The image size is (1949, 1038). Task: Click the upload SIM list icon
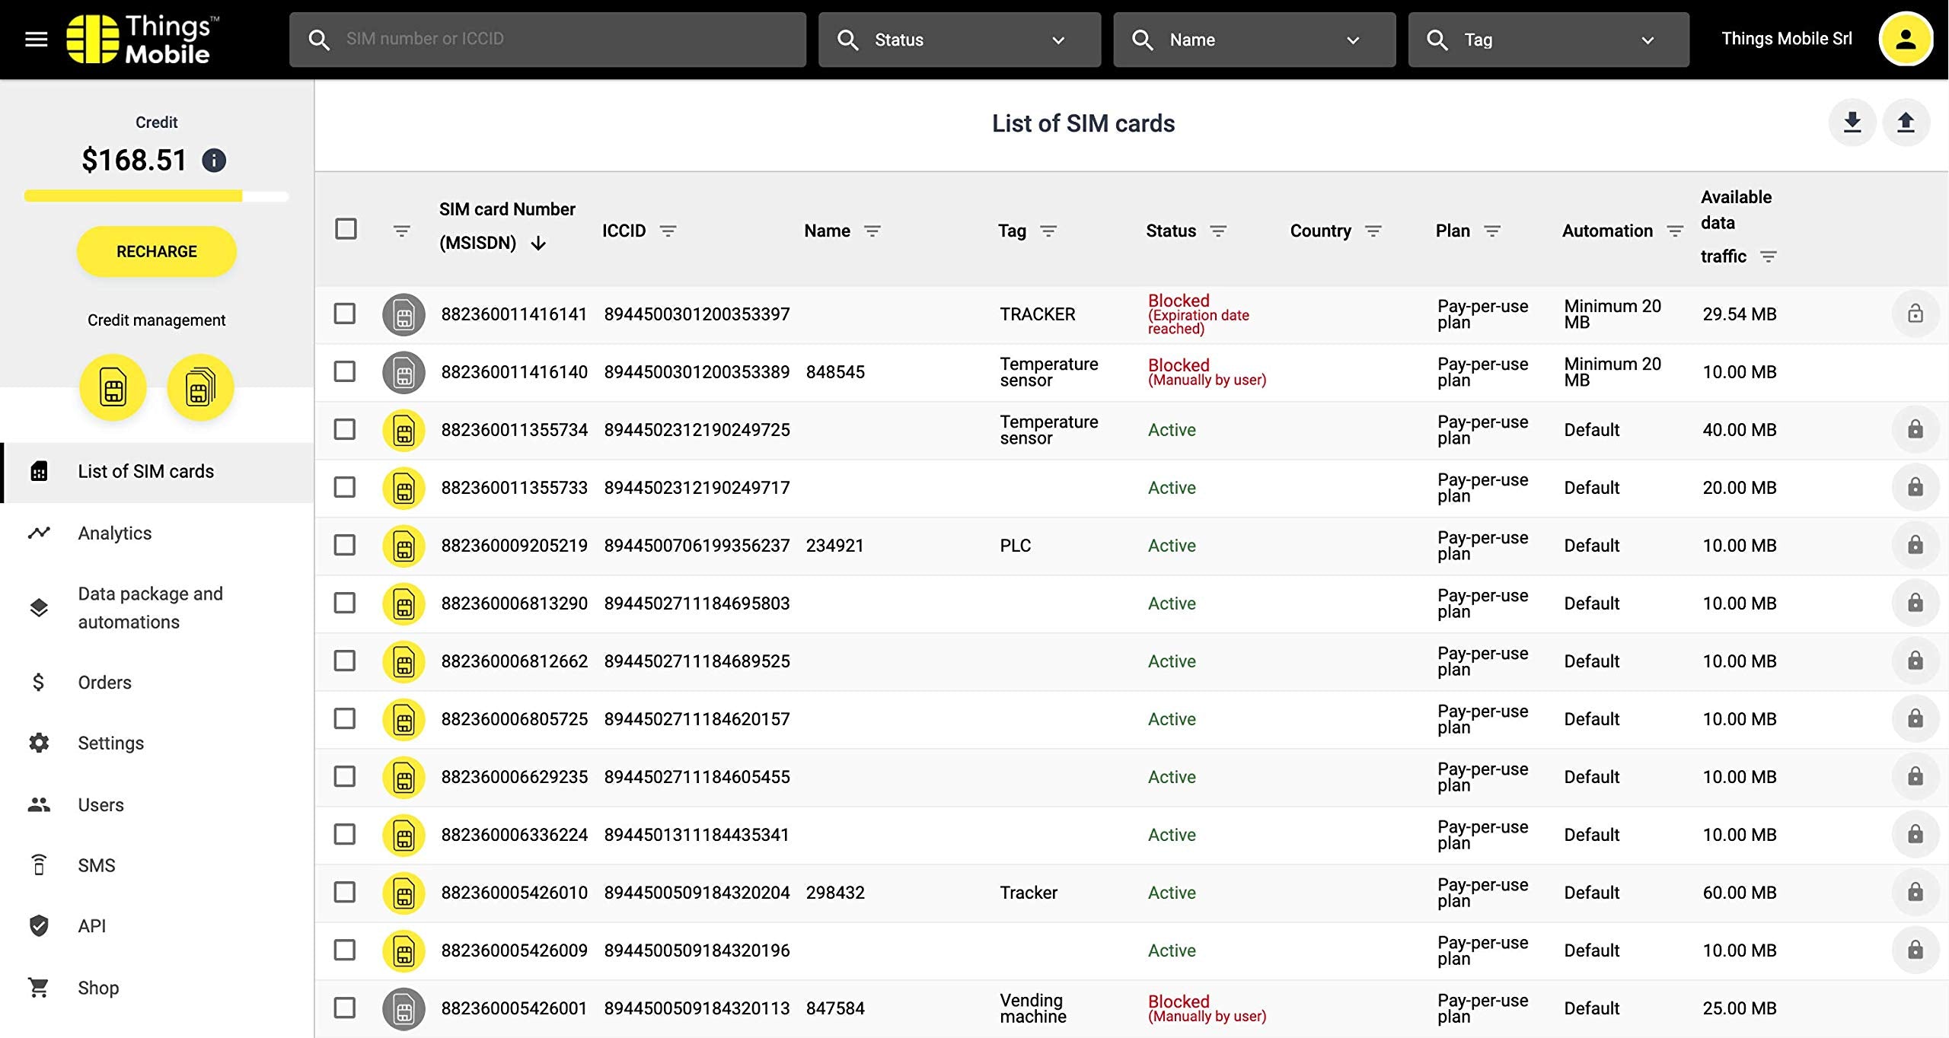pyautogui.click(x=1906, y=123)
